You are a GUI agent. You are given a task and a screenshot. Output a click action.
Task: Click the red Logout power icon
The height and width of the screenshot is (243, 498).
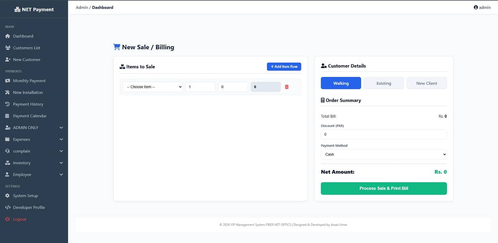8,219
